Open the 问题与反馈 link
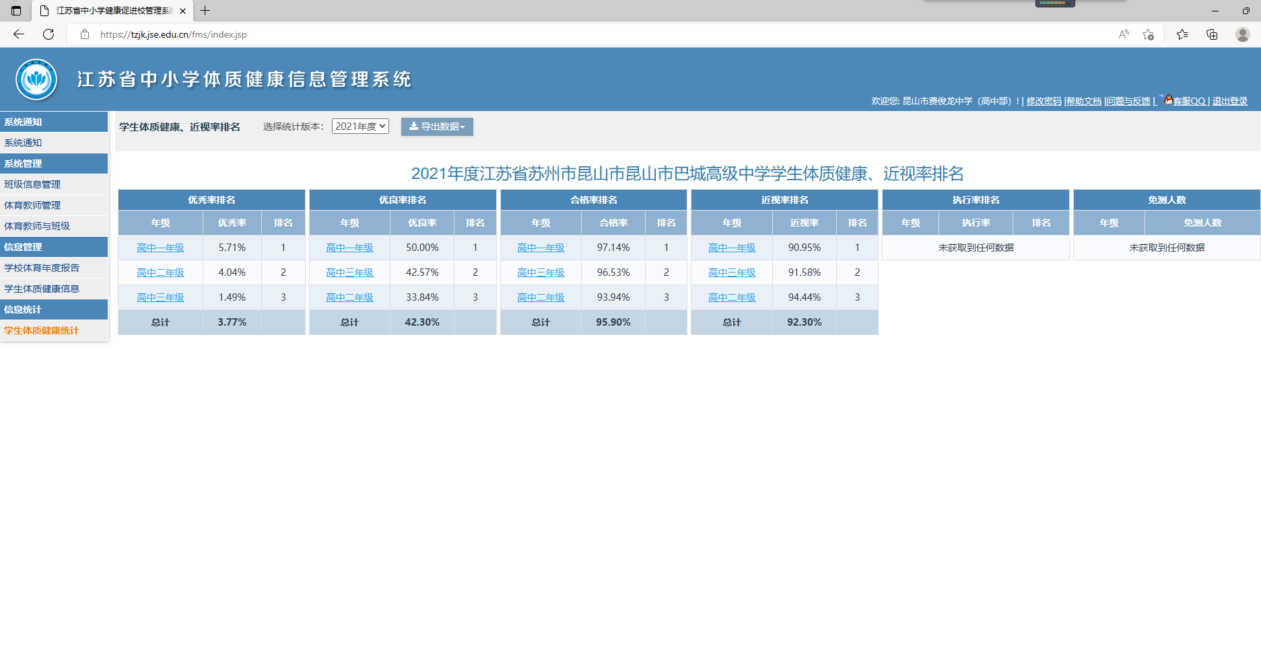The image size is (1261, 660). [x=1129, y=101]
